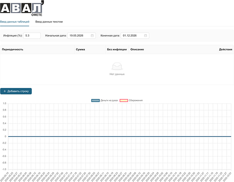Click Сбережения legend label
The width and height of the screenshot is (234, 182).
point(136,101)
